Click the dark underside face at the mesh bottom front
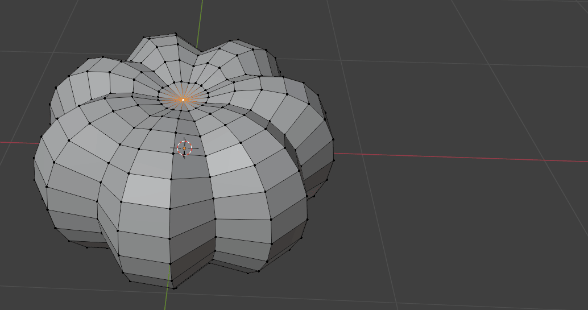The image size is (588, 310). 192,268
